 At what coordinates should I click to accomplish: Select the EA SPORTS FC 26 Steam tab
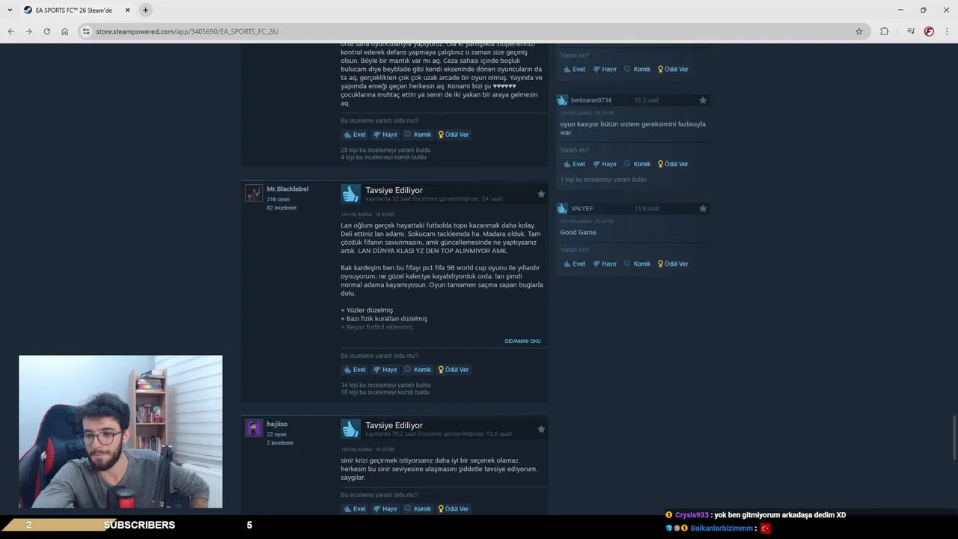tap(76, 10)
